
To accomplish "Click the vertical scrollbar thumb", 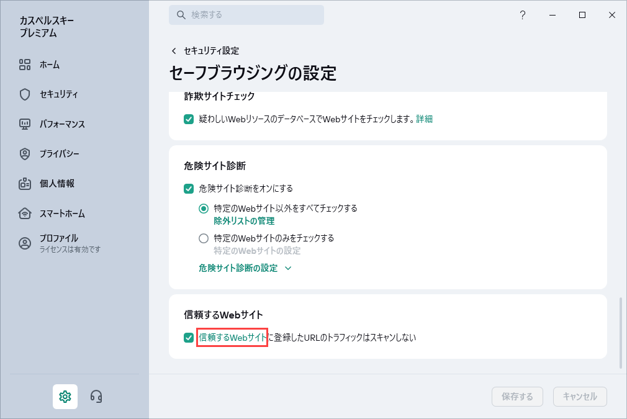I will (x=621, y=333).
